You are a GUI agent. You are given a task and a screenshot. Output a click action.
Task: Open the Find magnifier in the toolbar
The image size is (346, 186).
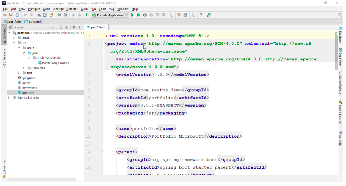click(60, 15)
